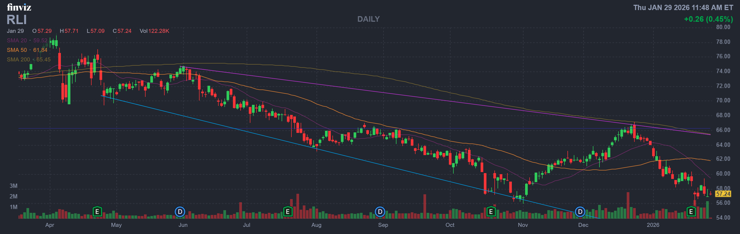Click the earnings marker before May
Viewport: 740px width, 234px height.
(97, 212)
